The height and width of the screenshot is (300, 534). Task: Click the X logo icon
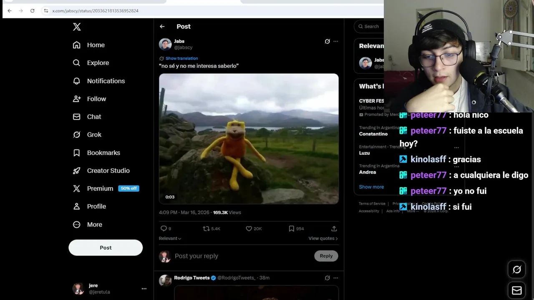pyautogui.click(x=77, y=27)
